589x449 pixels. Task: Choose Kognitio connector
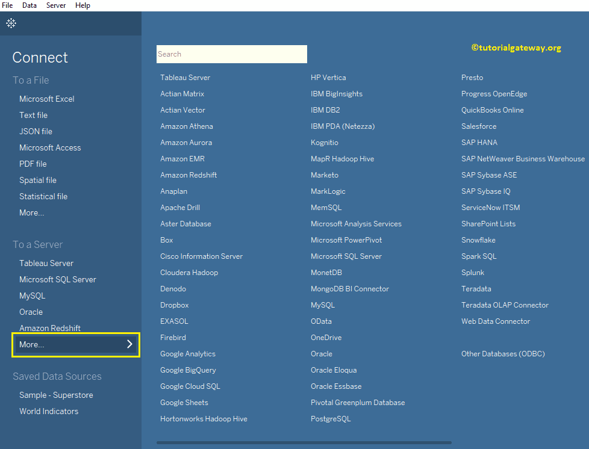[325, 143]
